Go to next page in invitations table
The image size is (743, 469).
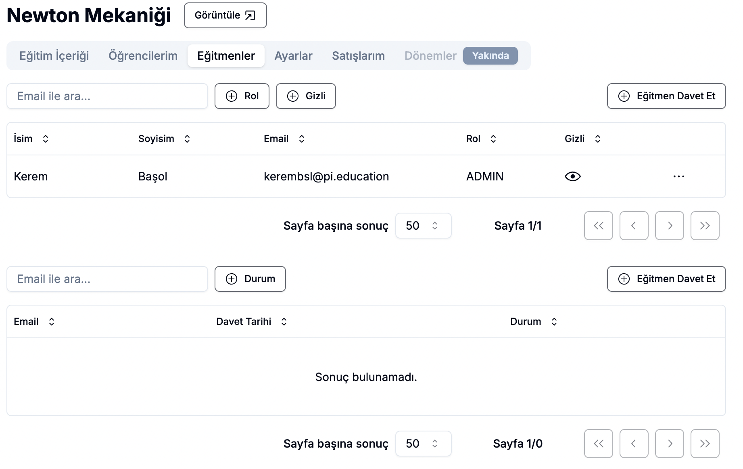click(669, 444)
